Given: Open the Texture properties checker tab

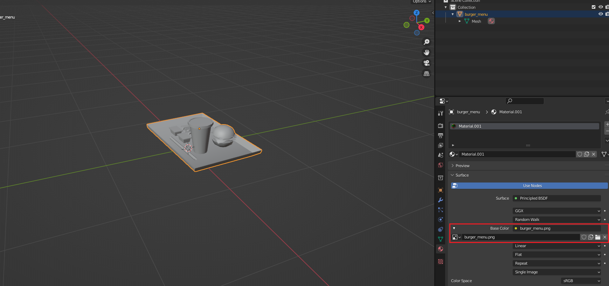Looking at the screenshot, I should tap(441, 262).
